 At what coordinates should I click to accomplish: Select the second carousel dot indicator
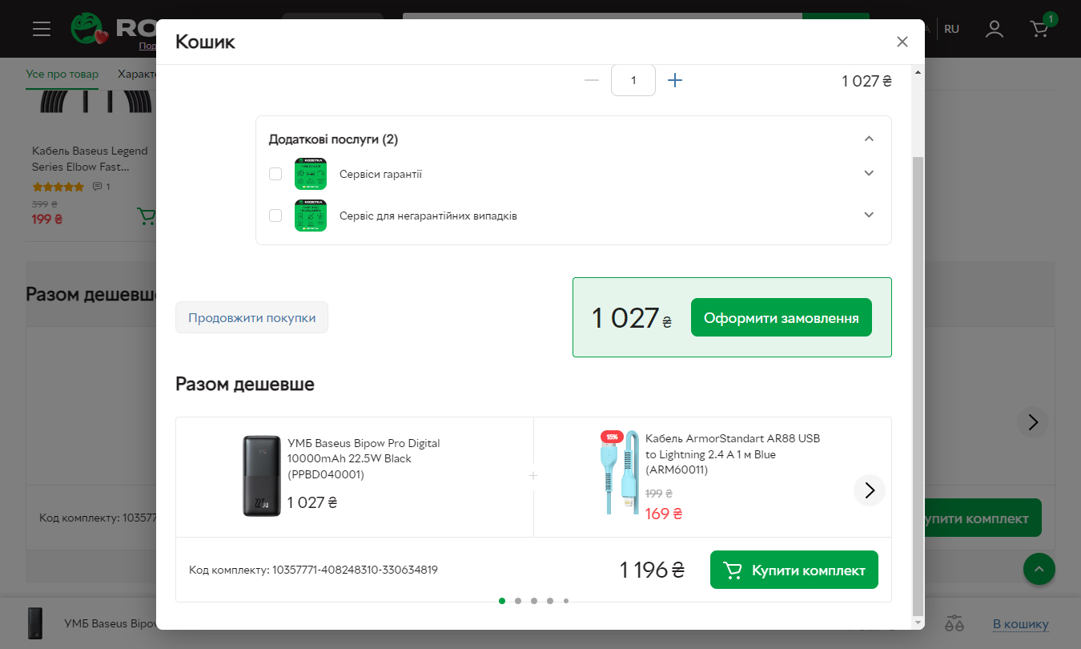point(518,600)
